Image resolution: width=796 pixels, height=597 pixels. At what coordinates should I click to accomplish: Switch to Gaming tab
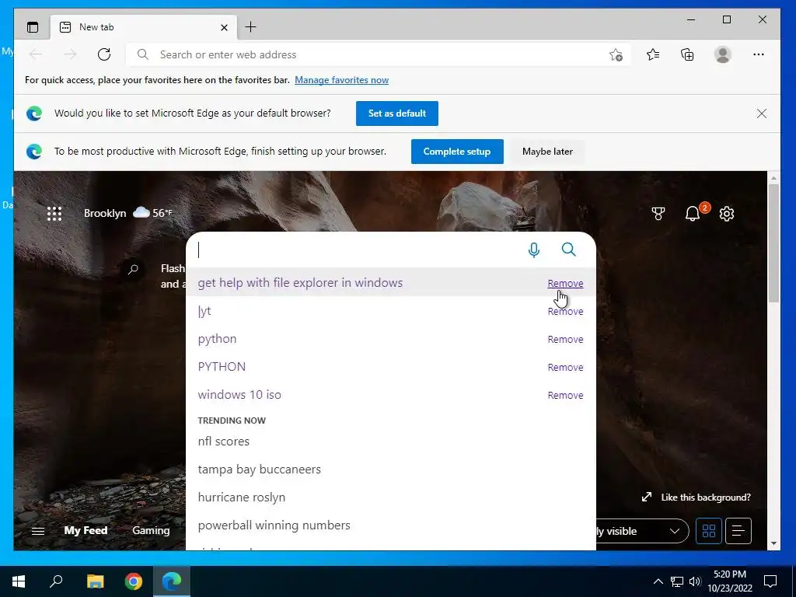click(151, 530)
